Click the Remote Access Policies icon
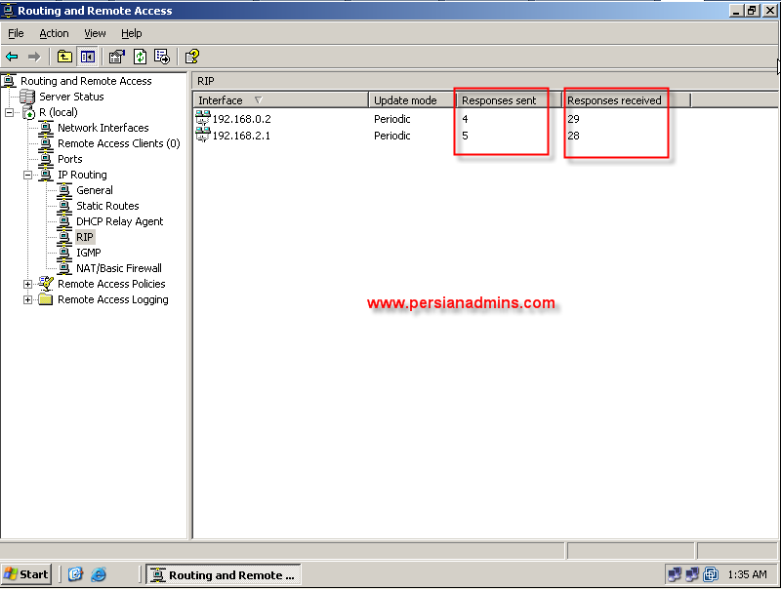Image resolution: width=781 pixels, height=590 pixels. tap(45, 284)
